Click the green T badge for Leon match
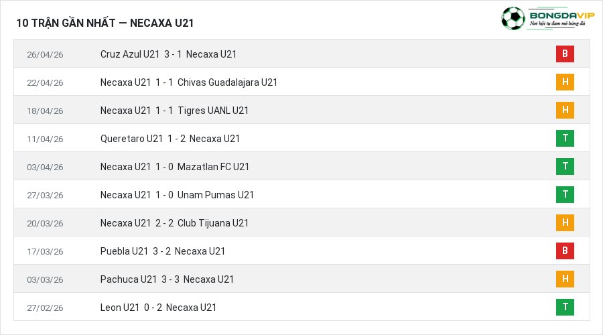The height and width of the screenshot is (335, 603). pyautogui.click(x=565, y=307)
